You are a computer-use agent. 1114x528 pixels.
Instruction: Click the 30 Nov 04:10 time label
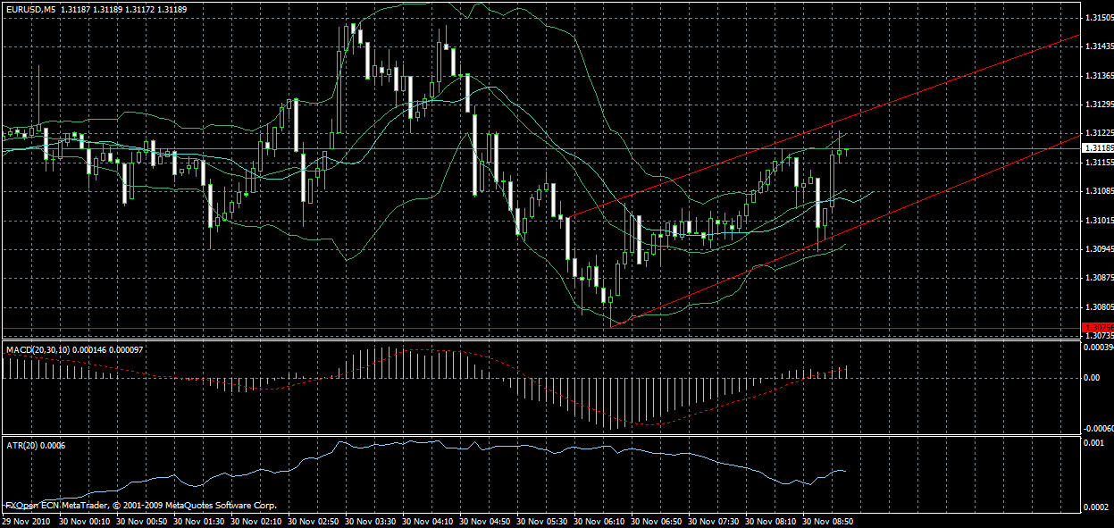[x=427, y=521]
